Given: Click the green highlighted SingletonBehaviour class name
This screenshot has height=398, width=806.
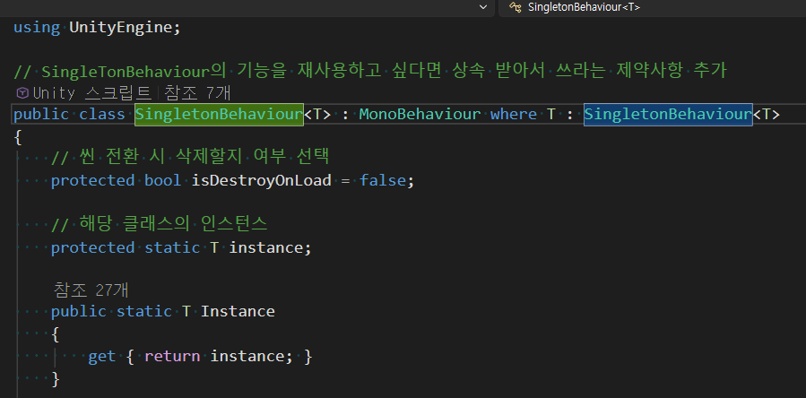Looking at the screenshot, I should coord(219,114).
